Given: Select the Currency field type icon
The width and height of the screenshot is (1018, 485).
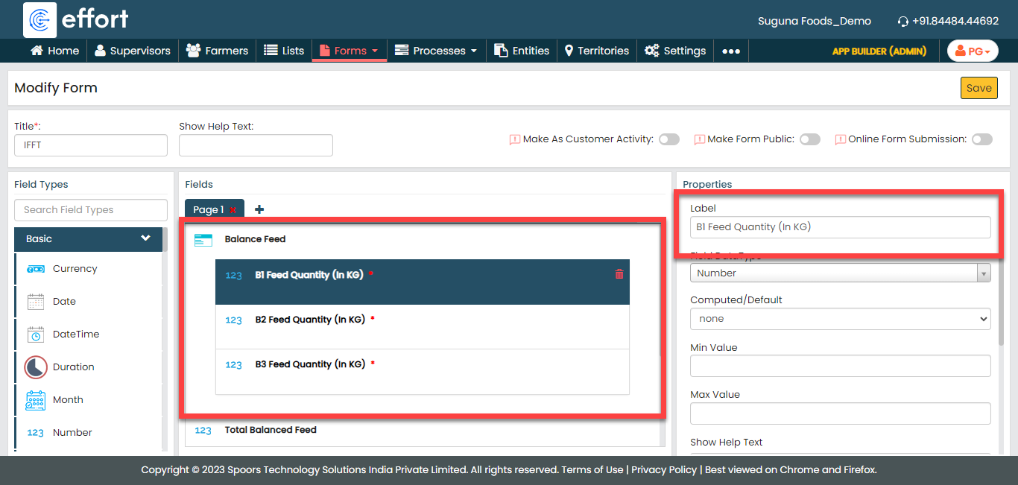Looking at the screenshot, I should (35, 269).
